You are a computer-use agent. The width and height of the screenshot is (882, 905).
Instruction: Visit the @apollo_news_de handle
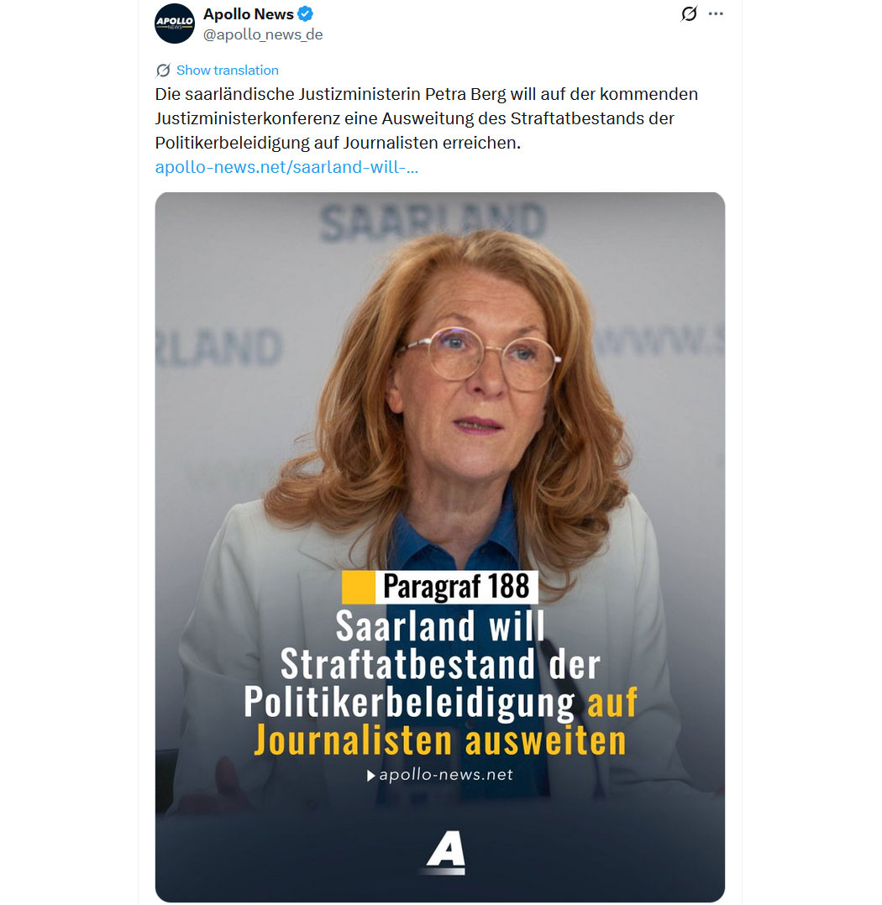tap(263, 34)
